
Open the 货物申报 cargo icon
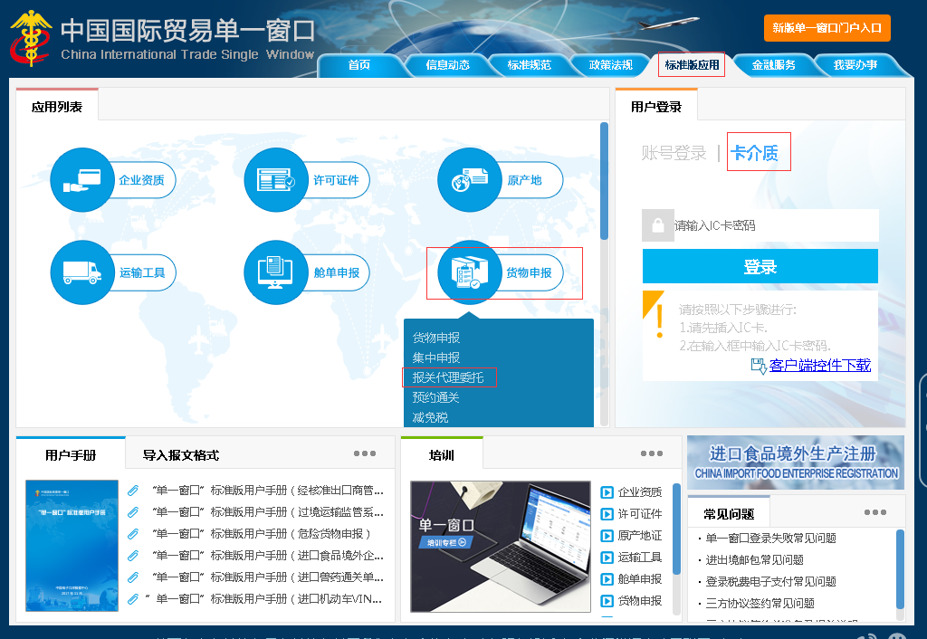click(470, 272)
